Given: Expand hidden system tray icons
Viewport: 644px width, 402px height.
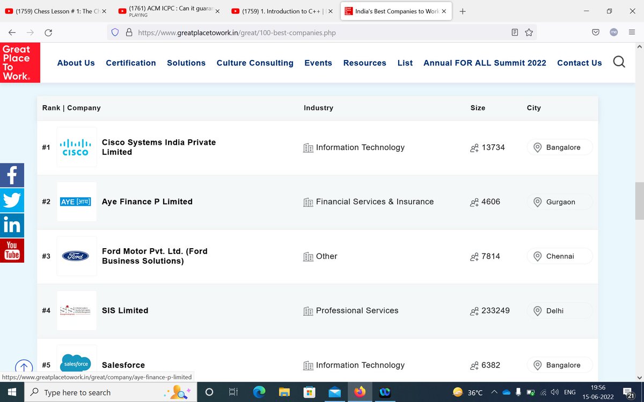Looking at the screenshot, I should 494,392.
